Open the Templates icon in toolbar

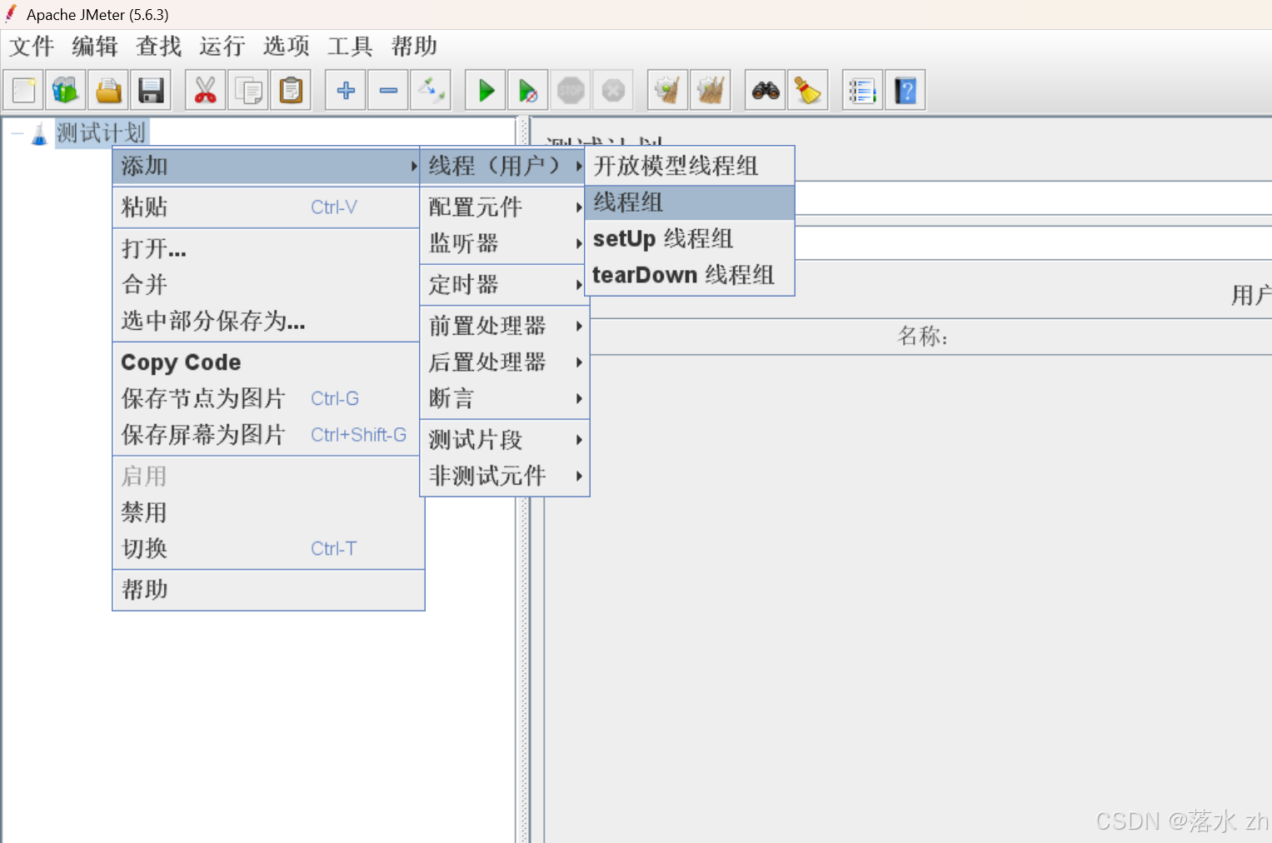[x=66, y=90]
